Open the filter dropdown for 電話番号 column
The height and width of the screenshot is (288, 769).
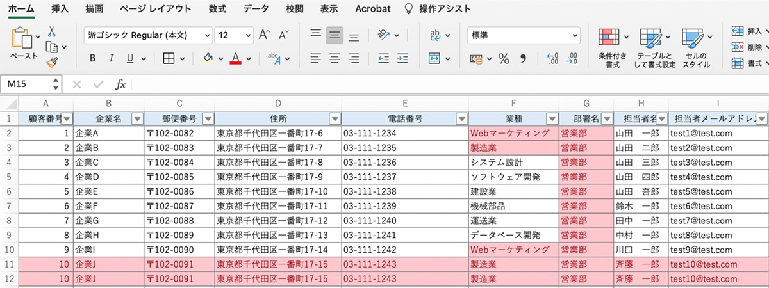coord(461,118)
